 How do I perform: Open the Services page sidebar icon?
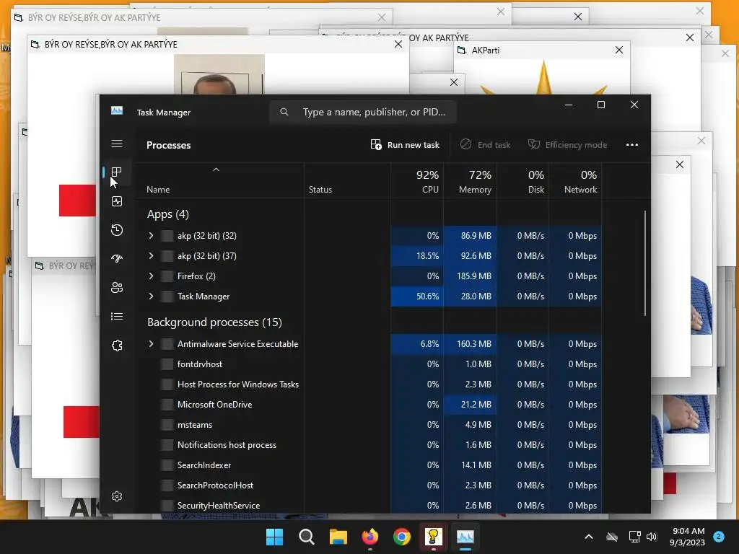pos(117,346)
